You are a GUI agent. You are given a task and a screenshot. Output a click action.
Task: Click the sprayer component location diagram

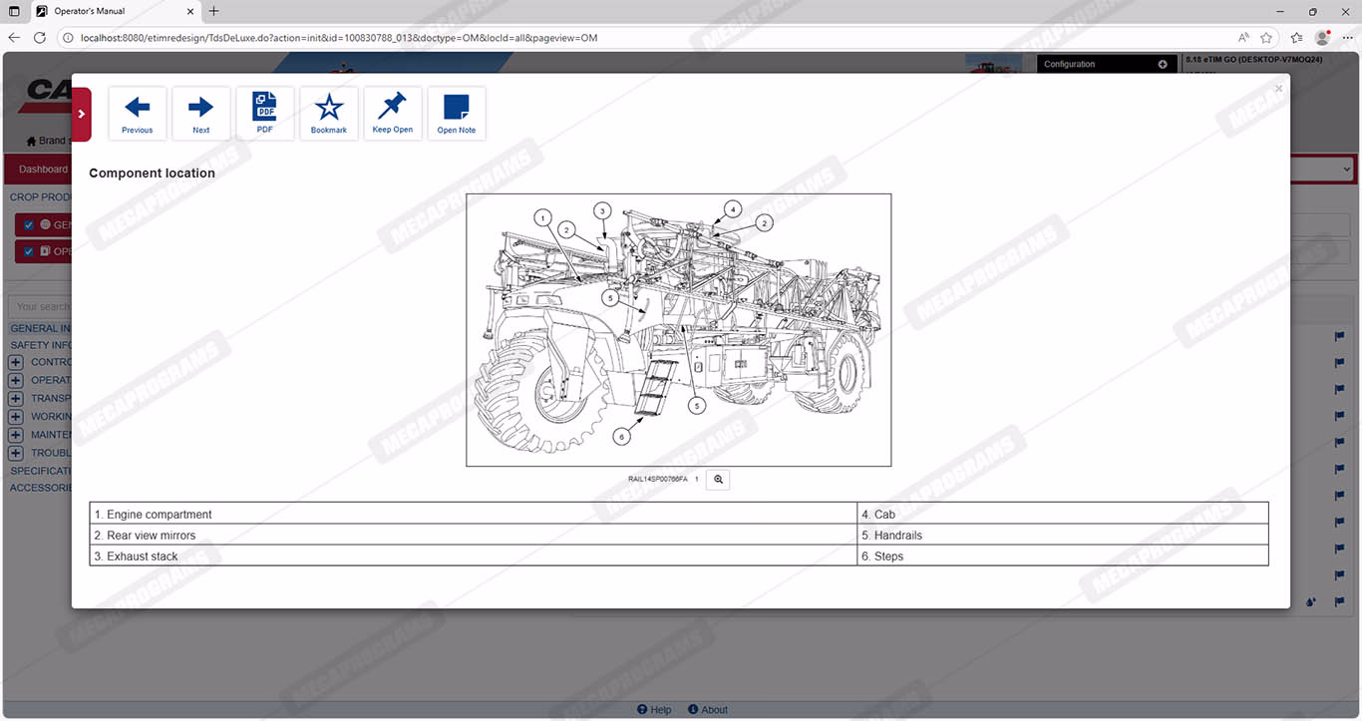[x=678, y=330]
